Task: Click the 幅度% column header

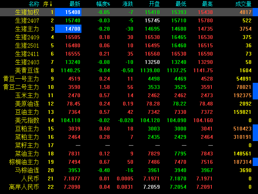Action: (x=103, y=4)
